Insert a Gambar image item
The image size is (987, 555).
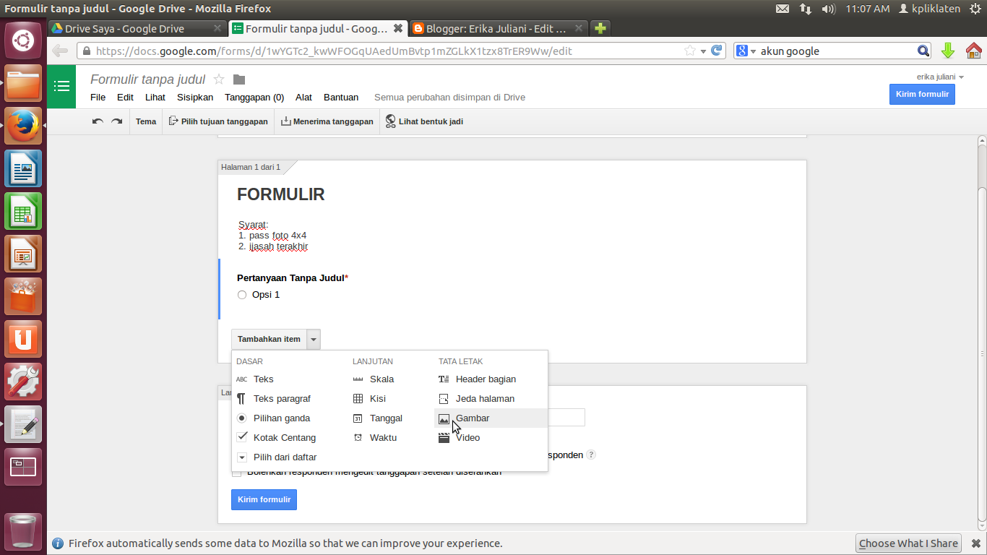click(491, 418)
